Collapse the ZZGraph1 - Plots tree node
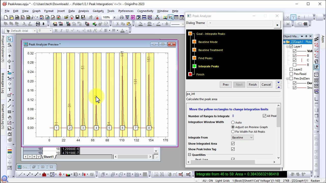 pos(284,42)
